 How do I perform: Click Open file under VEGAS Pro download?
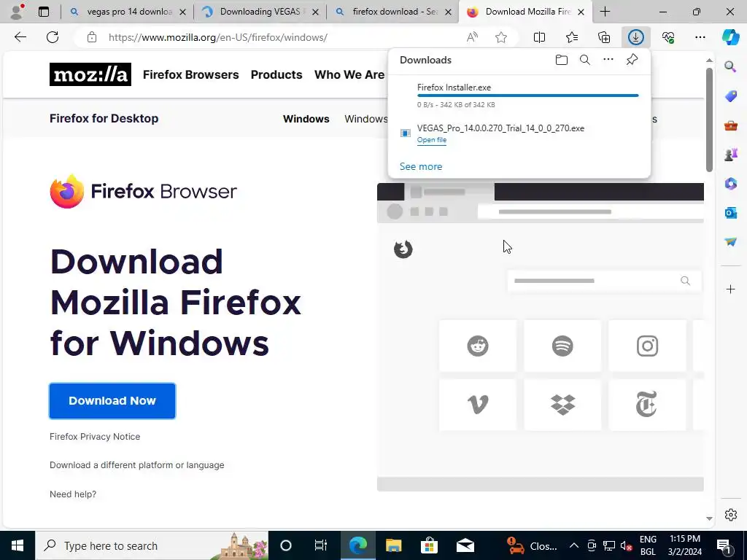(x=432, y=140)
